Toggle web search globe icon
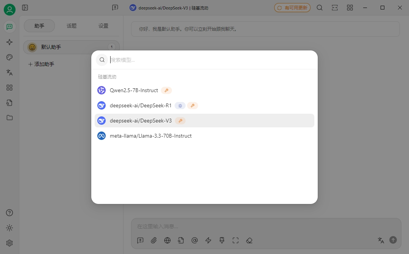Viewport: 409px width, 254px height. pos(167,240)
